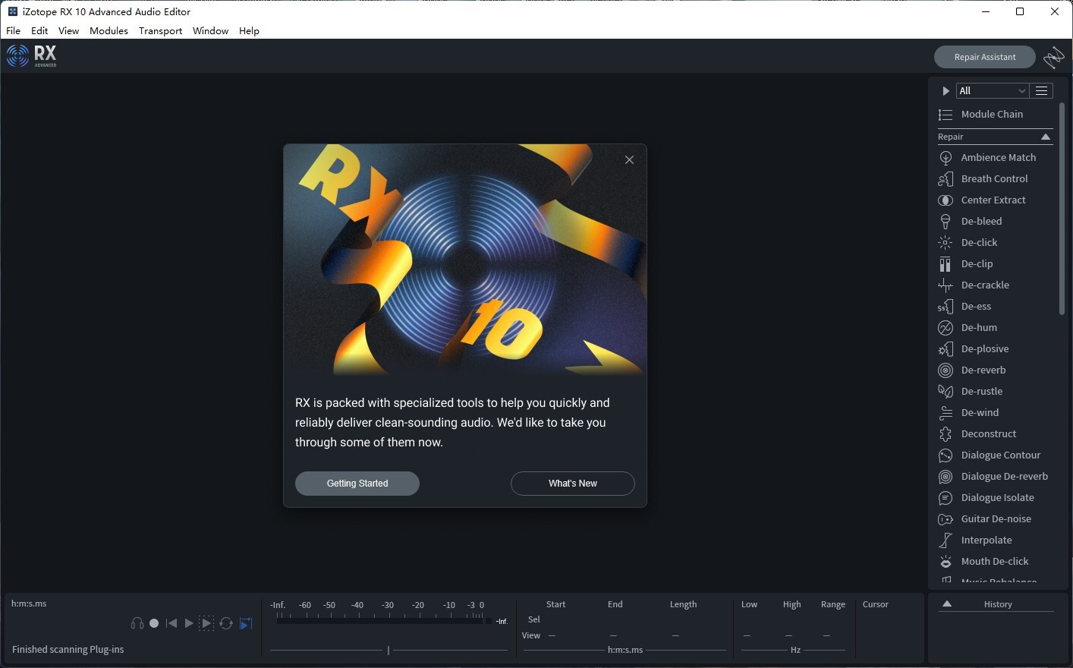Toggle the follow playhead button
The height and width of the screenshot is (668, 1073).
(x=246, y=623)
